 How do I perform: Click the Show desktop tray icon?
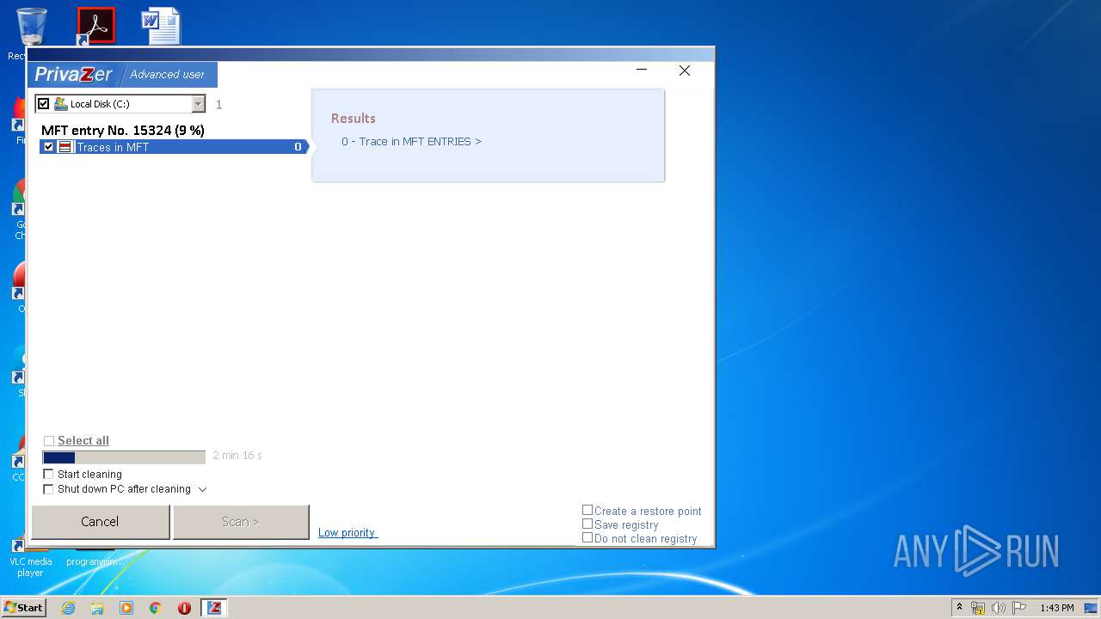click(1091, 608)
